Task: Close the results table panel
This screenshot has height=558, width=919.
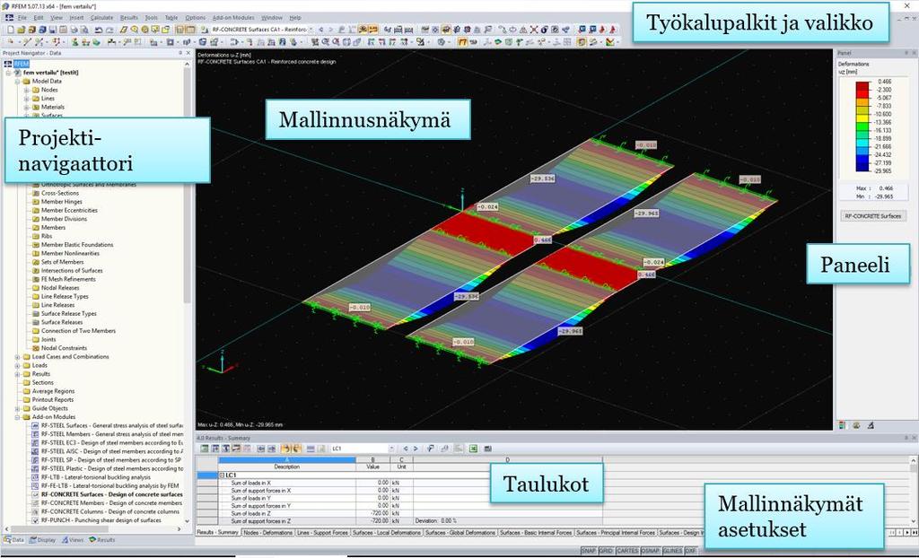Action: tap(915, 438)
